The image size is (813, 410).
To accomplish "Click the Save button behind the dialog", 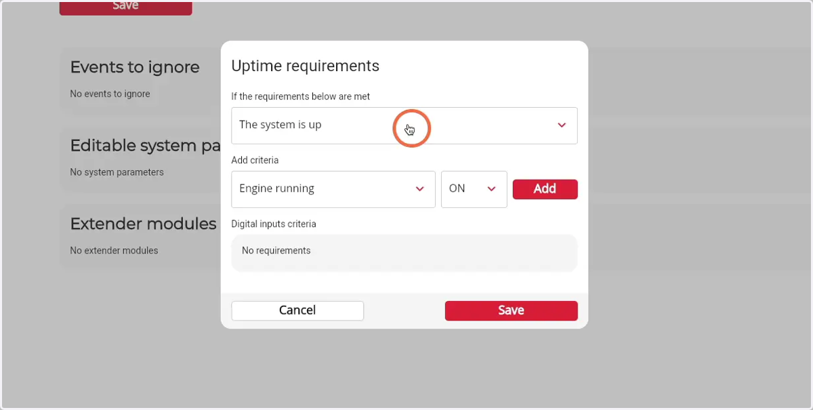I will 125,7.
